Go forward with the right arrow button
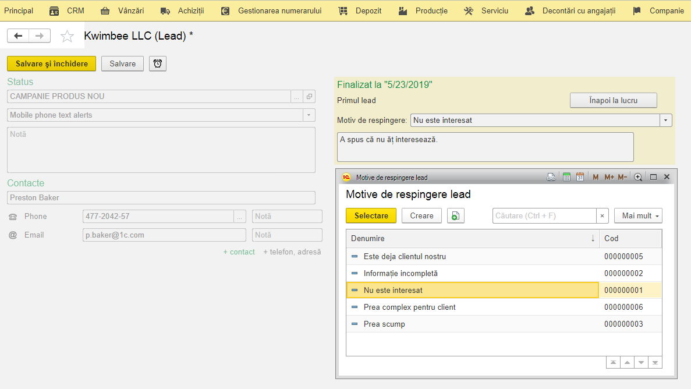691x389 pixels. [40, 36]
